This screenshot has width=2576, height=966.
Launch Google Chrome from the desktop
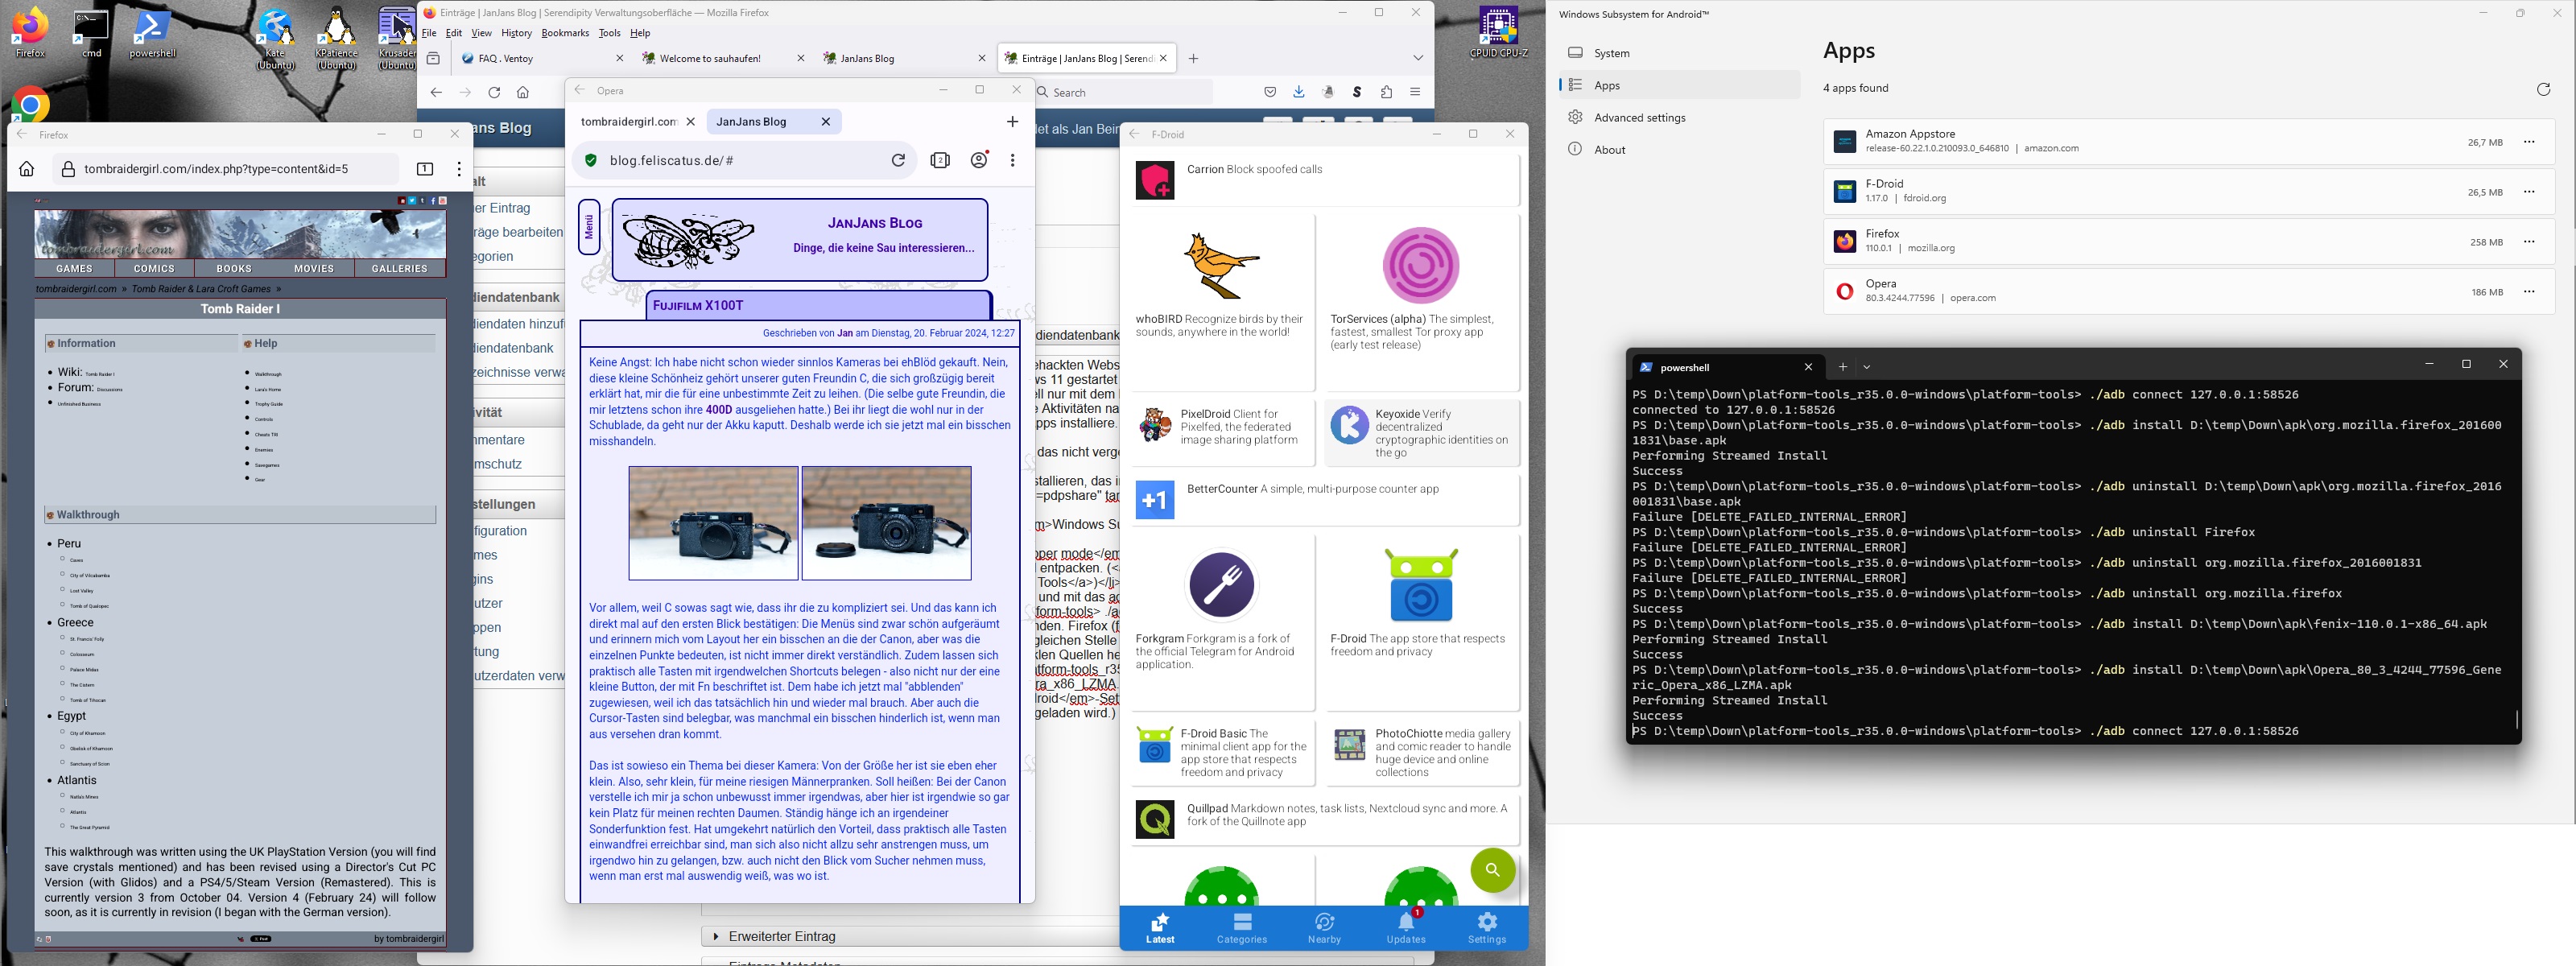click(30, 104)
